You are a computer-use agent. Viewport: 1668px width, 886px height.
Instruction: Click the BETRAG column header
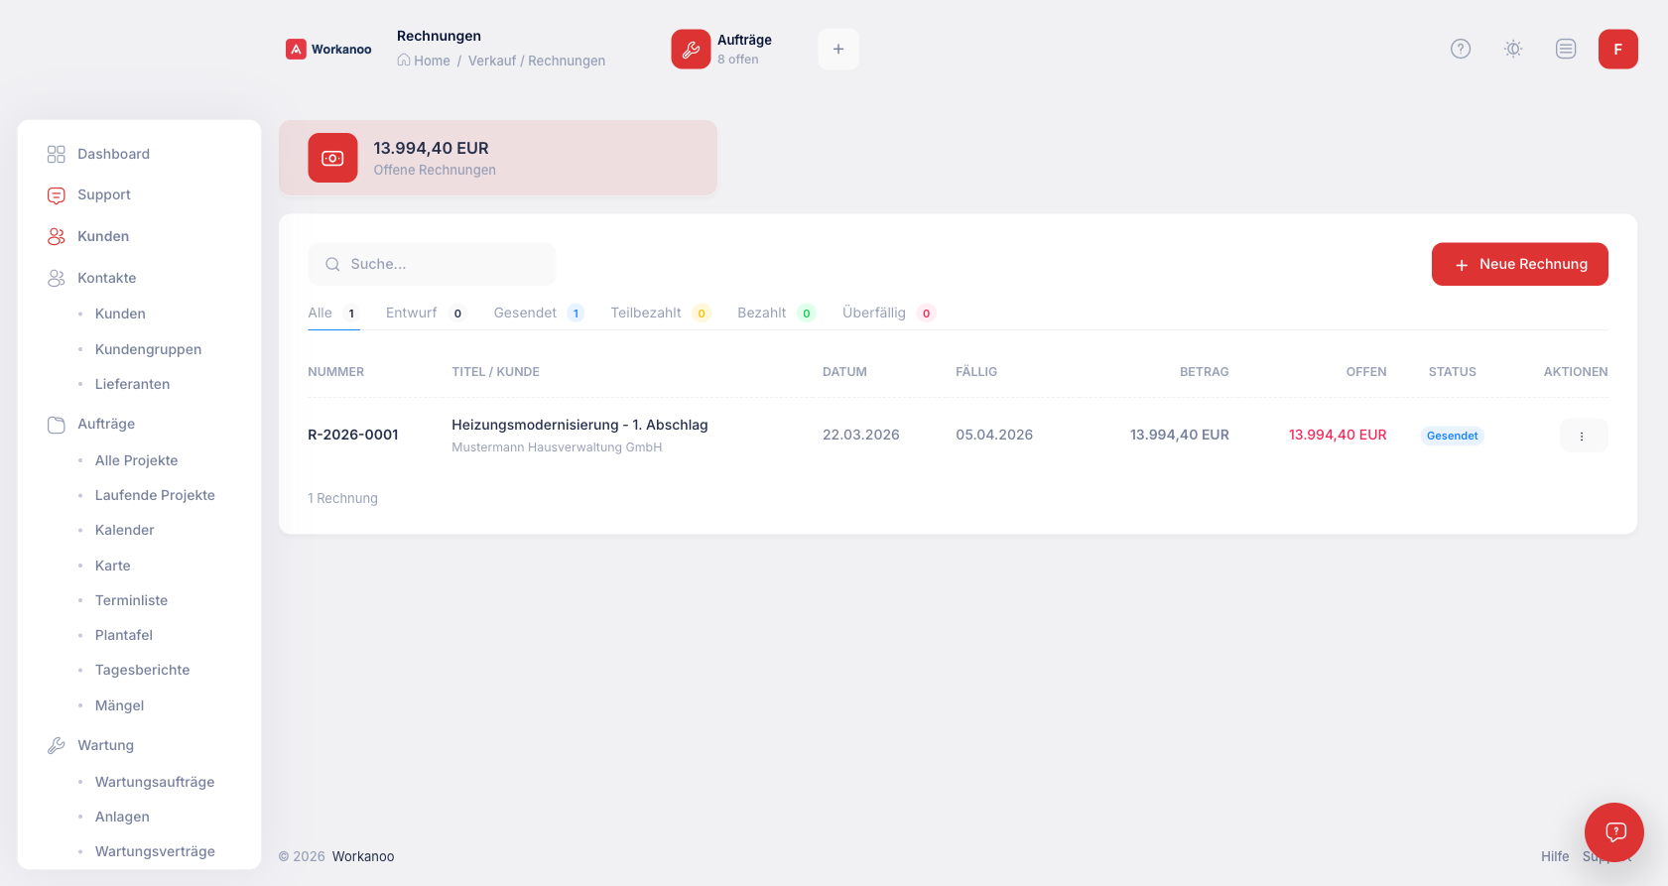[x=1204, y=372]
